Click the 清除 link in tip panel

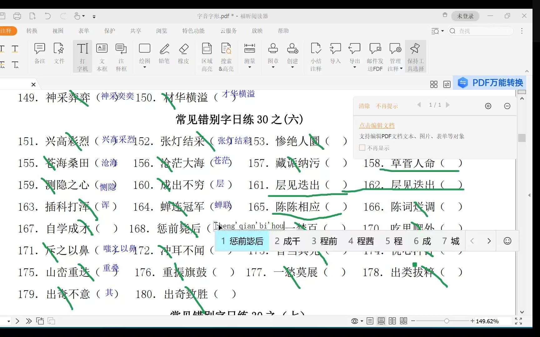pos(364,106)
